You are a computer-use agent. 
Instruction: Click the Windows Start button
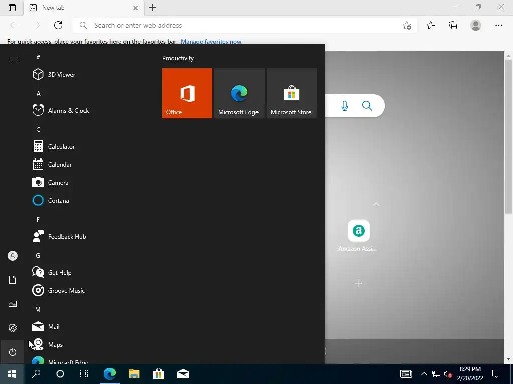(12, 374)
